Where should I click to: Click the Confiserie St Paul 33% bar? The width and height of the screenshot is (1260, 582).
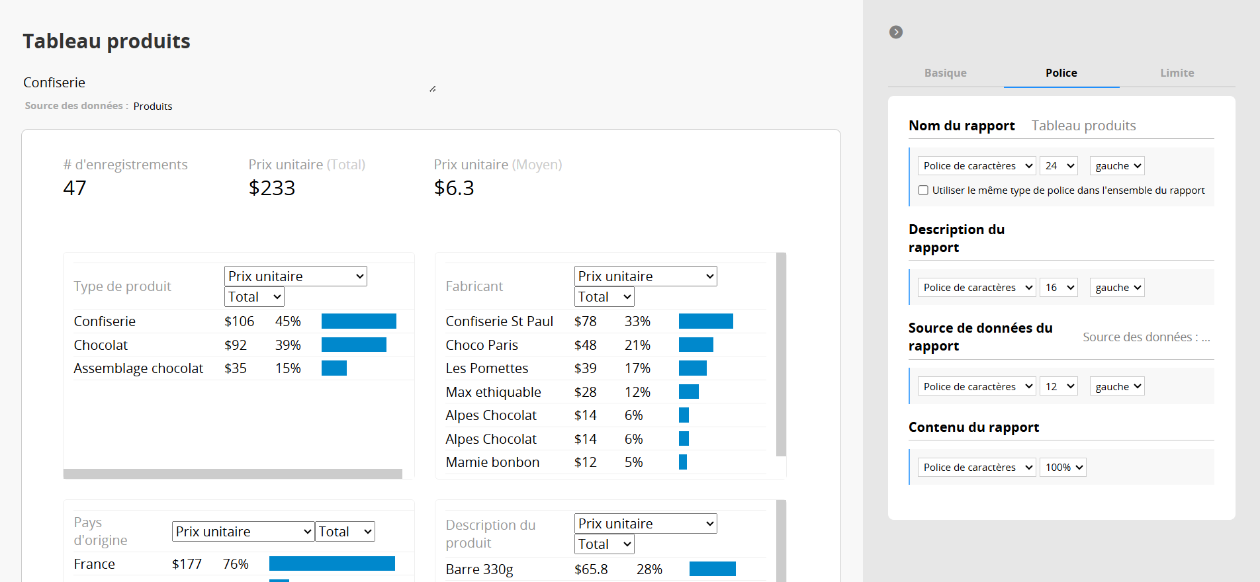[x=706, y=321]
